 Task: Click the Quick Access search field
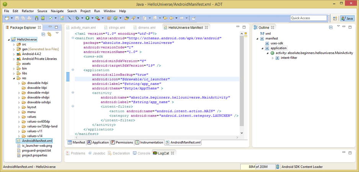[x=308, y=18]
